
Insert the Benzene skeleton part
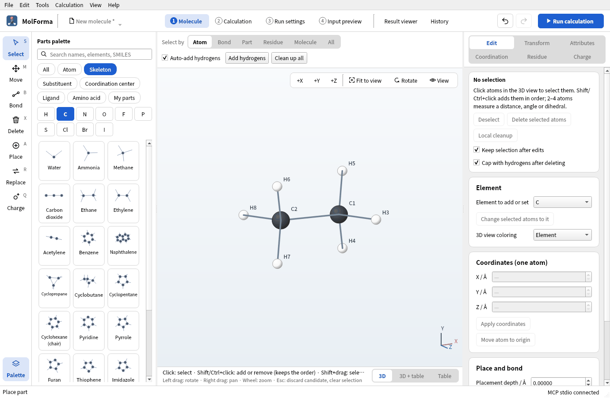click(89, 245)
